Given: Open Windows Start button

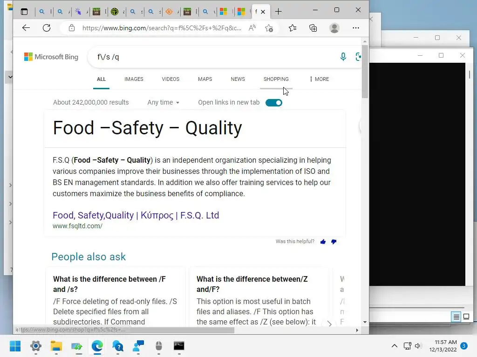Looking at the screenshot, I should [x=15, y=346].
